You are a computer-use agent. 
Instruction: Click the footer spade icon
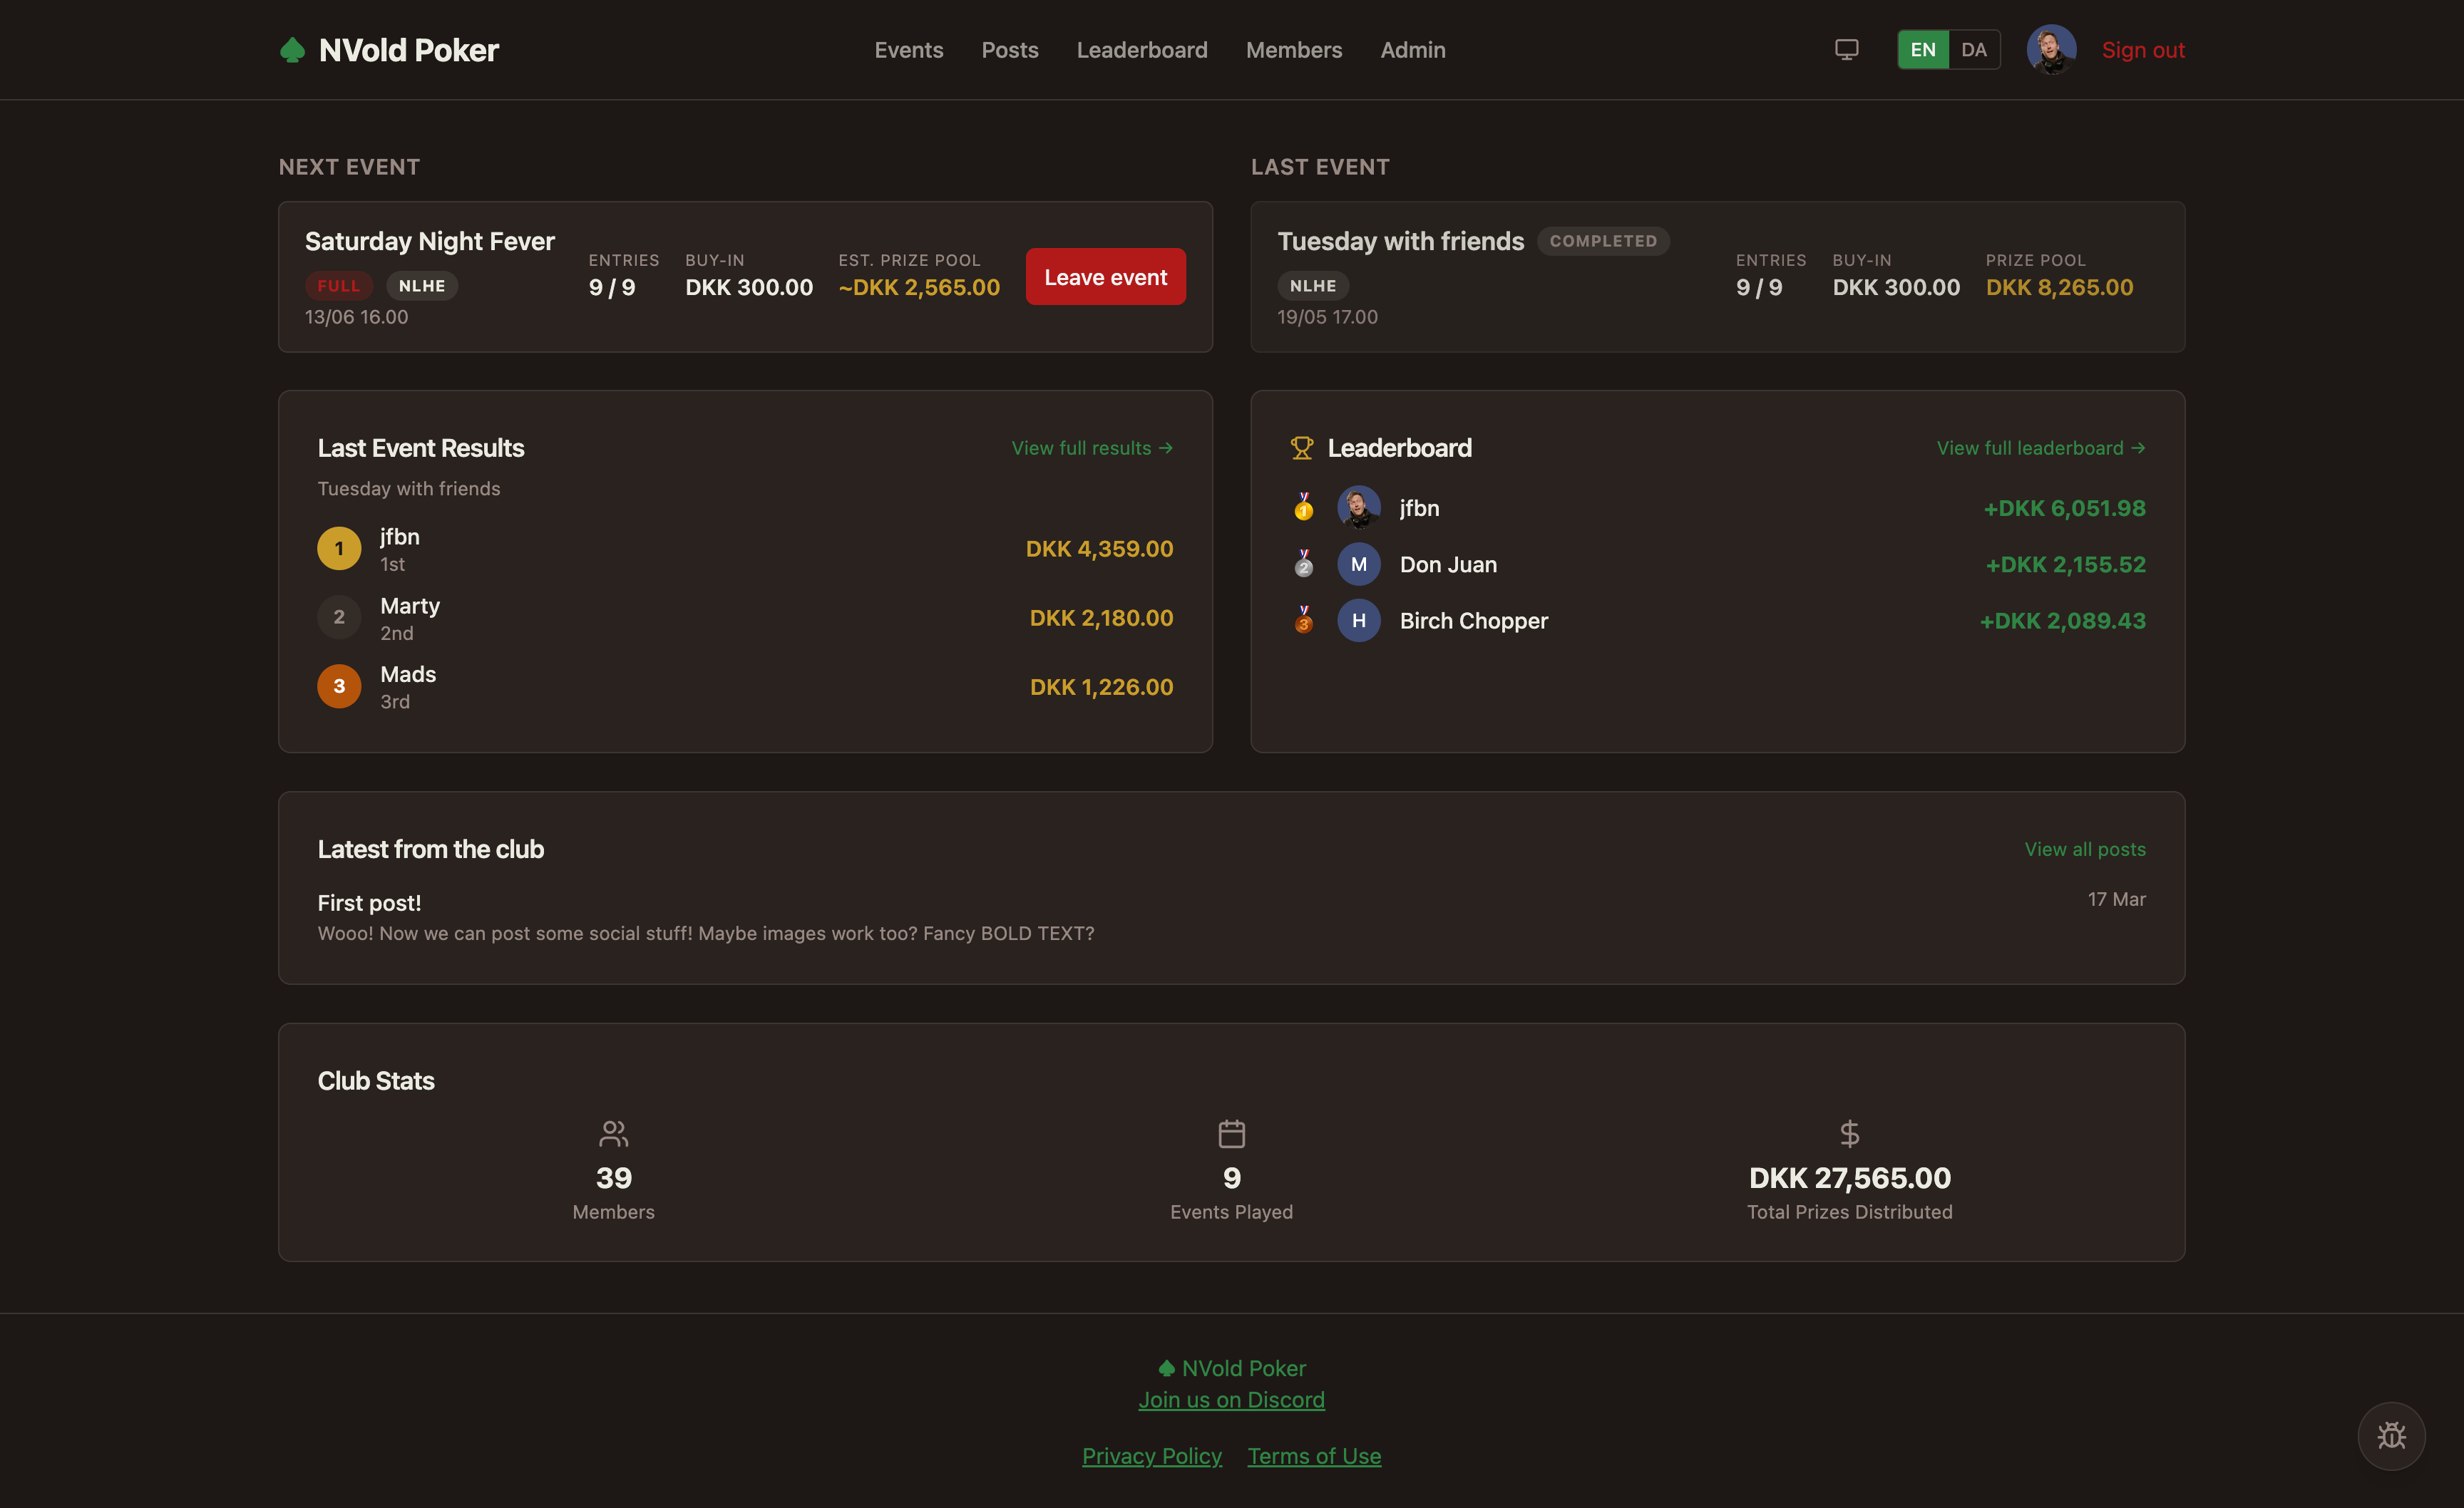coord(1166,1368)
